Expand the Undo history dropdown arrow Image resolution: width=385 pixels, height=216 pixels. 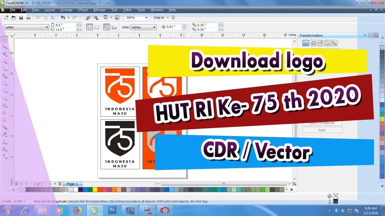tap(68, 18)
